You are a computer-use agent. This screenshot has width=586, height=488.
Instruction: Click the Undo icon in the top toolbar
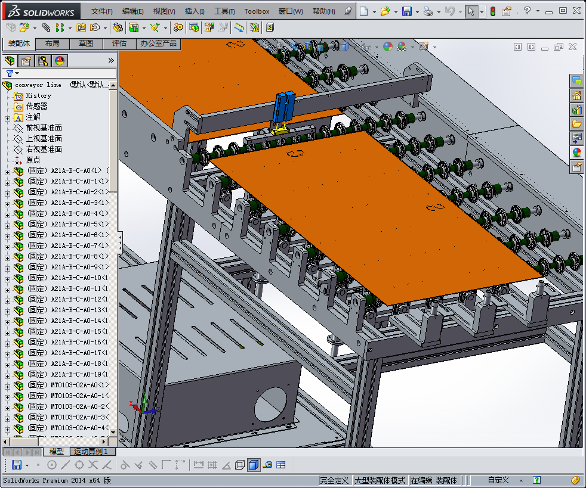point(450,11)
